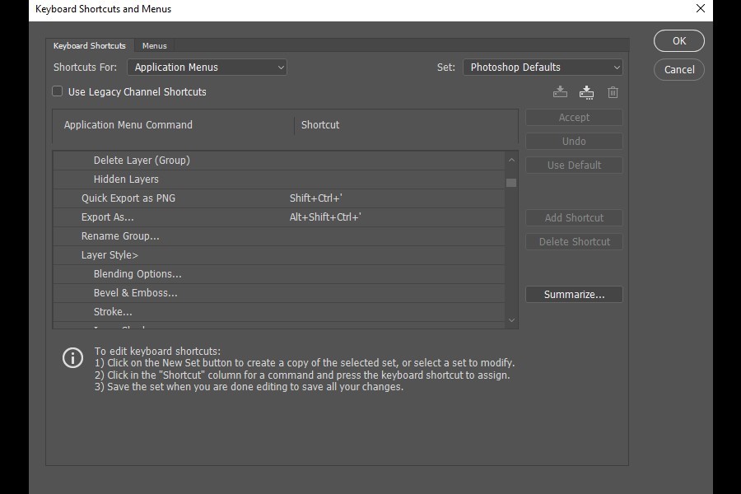The image size is (741, 494).
Task: Close the Keyboard Shortcuts and Menus dialog
Action: [x=701, y=8]
